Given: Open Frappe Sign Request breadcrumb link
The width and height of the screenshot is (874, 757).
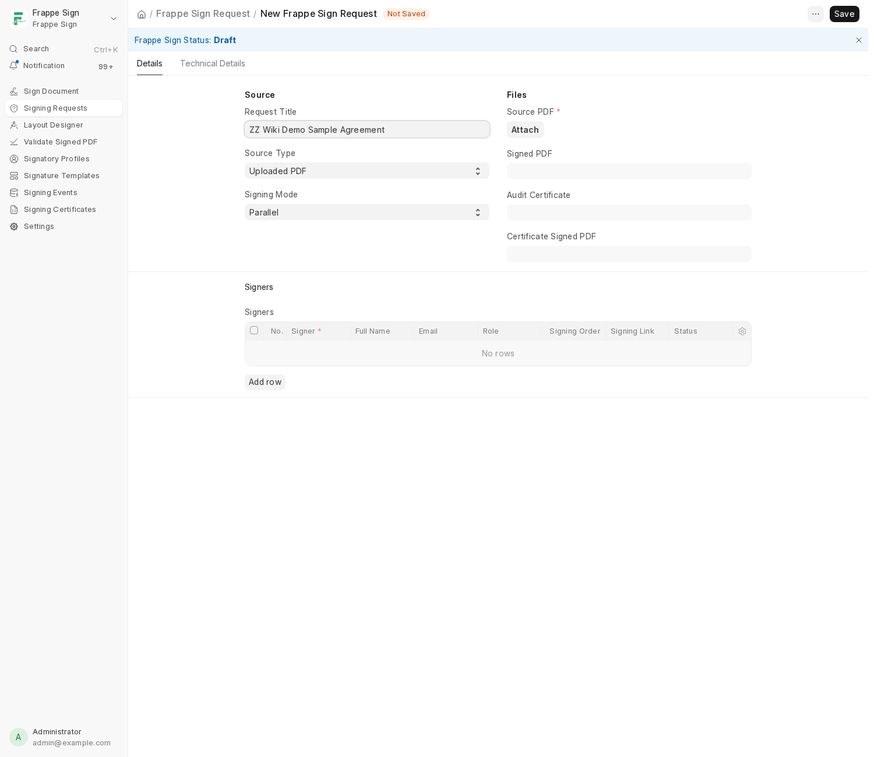Looking at the screenshot, I should [x=203, y=13].
